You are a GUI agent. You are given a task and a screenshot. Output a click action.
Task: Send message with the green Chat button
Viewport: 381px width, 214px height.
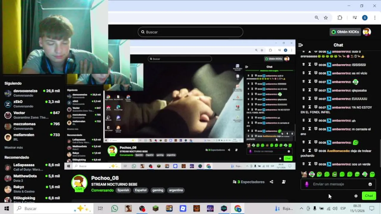369,196
